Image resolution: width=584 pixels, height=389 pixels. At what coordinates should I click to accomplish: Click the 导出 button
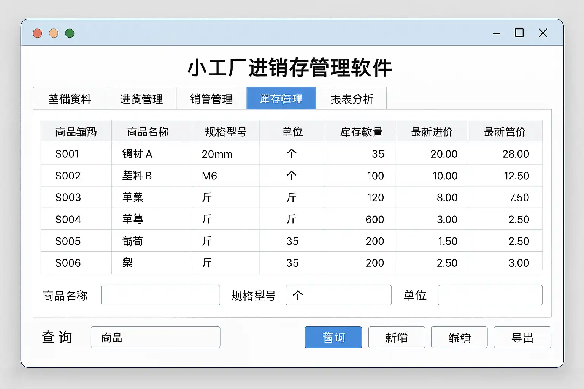point(522,337)
